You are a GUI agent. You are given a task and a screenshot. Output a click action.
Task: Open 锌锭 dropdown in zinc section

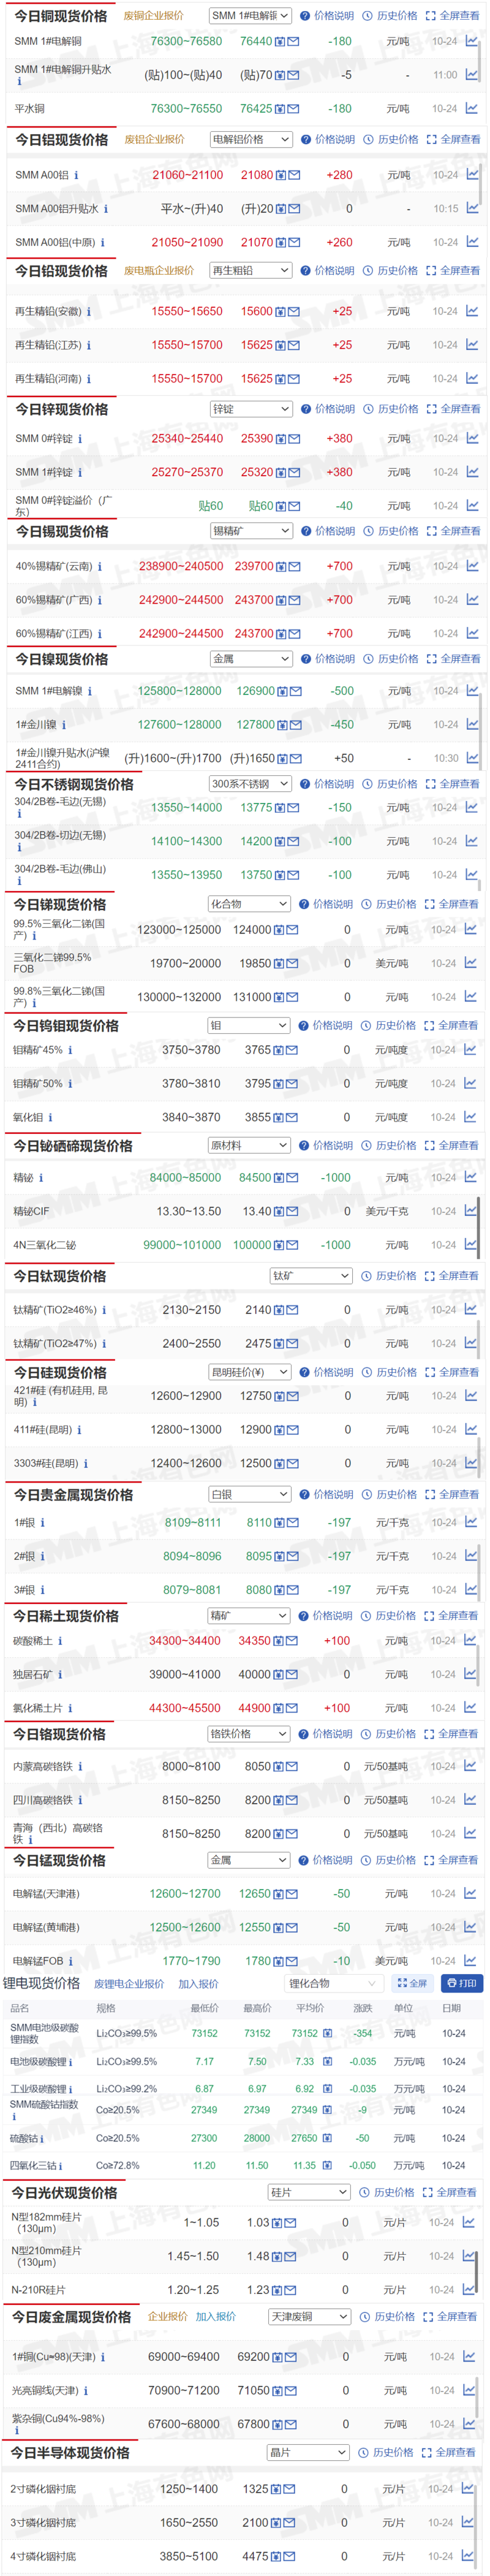click(x=251, y=409)
